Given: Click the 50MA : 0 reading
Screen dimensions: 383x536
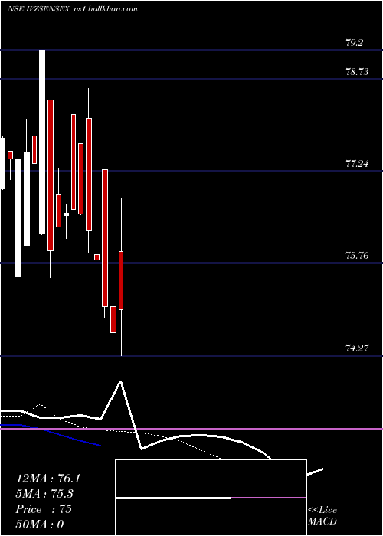Looking at the screenshot, I should click(40, 524).
